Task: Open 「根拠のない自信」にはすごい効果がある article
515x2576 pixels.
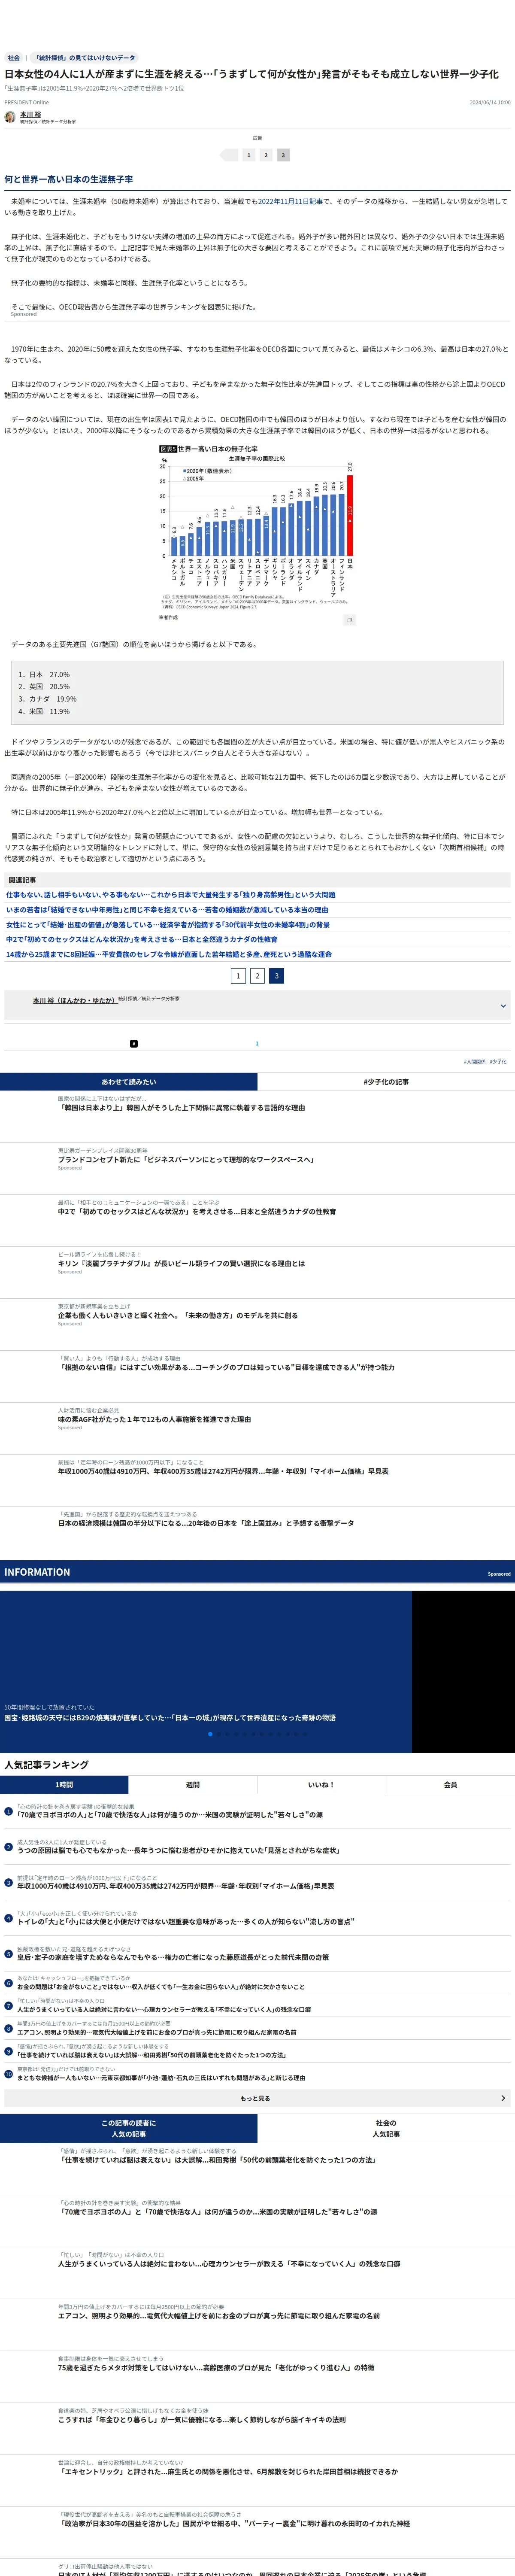Action: tap(226, 1368)
